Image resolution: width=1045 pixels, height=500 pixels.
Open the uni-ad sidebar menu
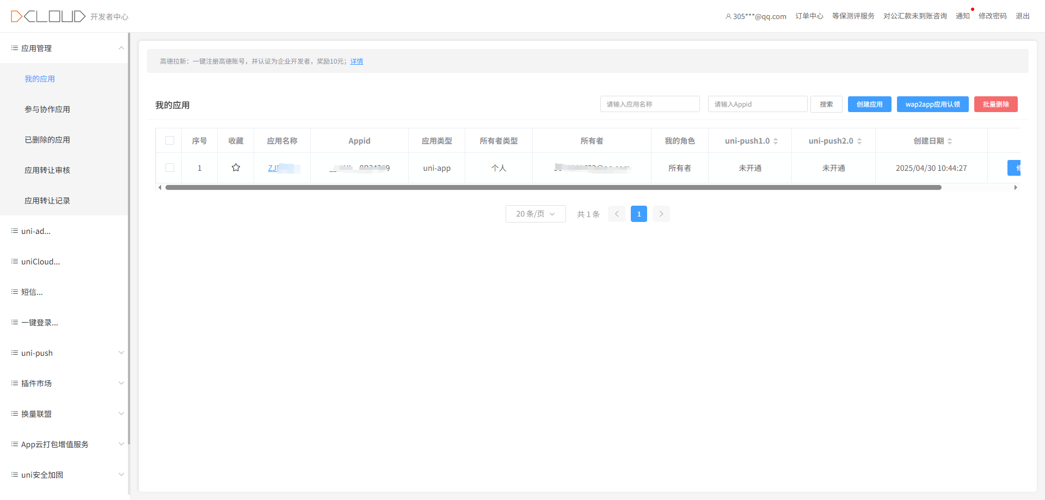pos(64,231)
